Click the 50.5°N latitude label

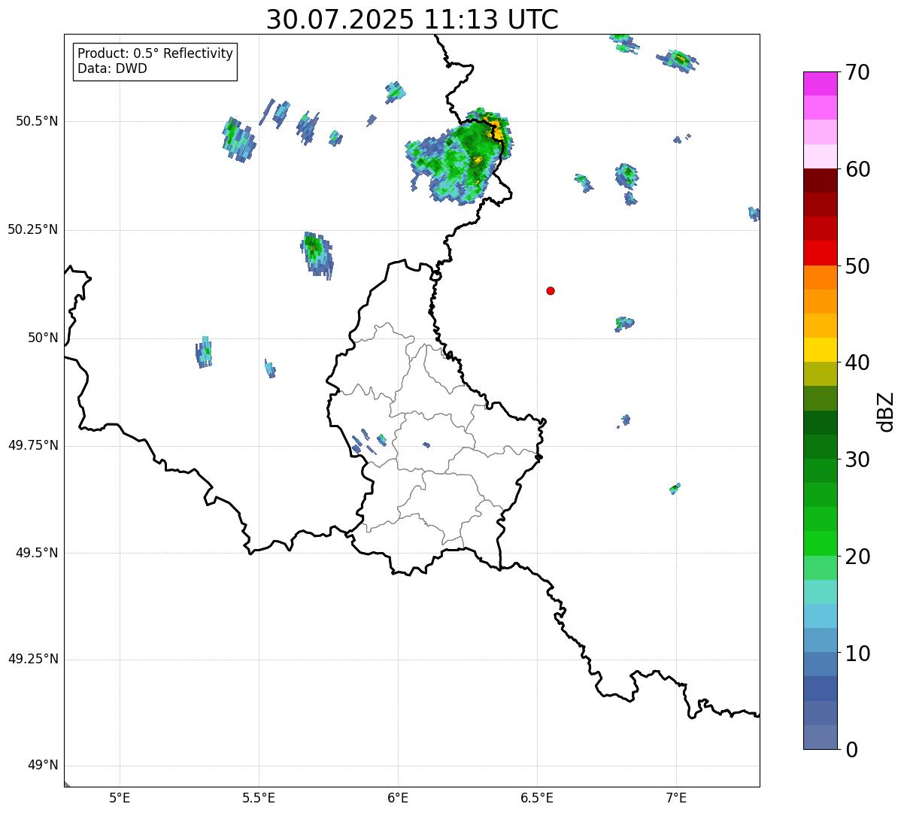tap(37, 121)
